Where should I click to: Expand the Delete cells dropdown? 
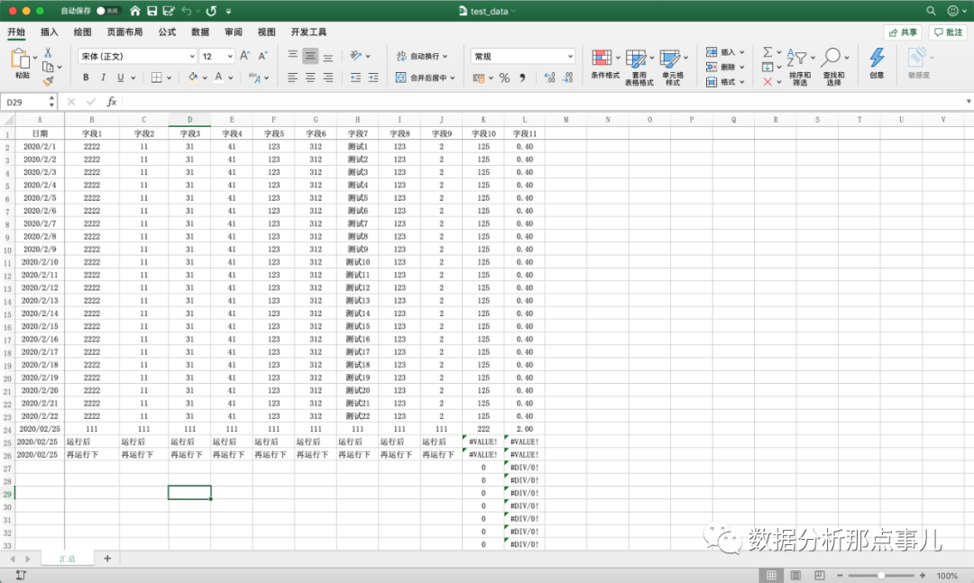coord(741,67)
